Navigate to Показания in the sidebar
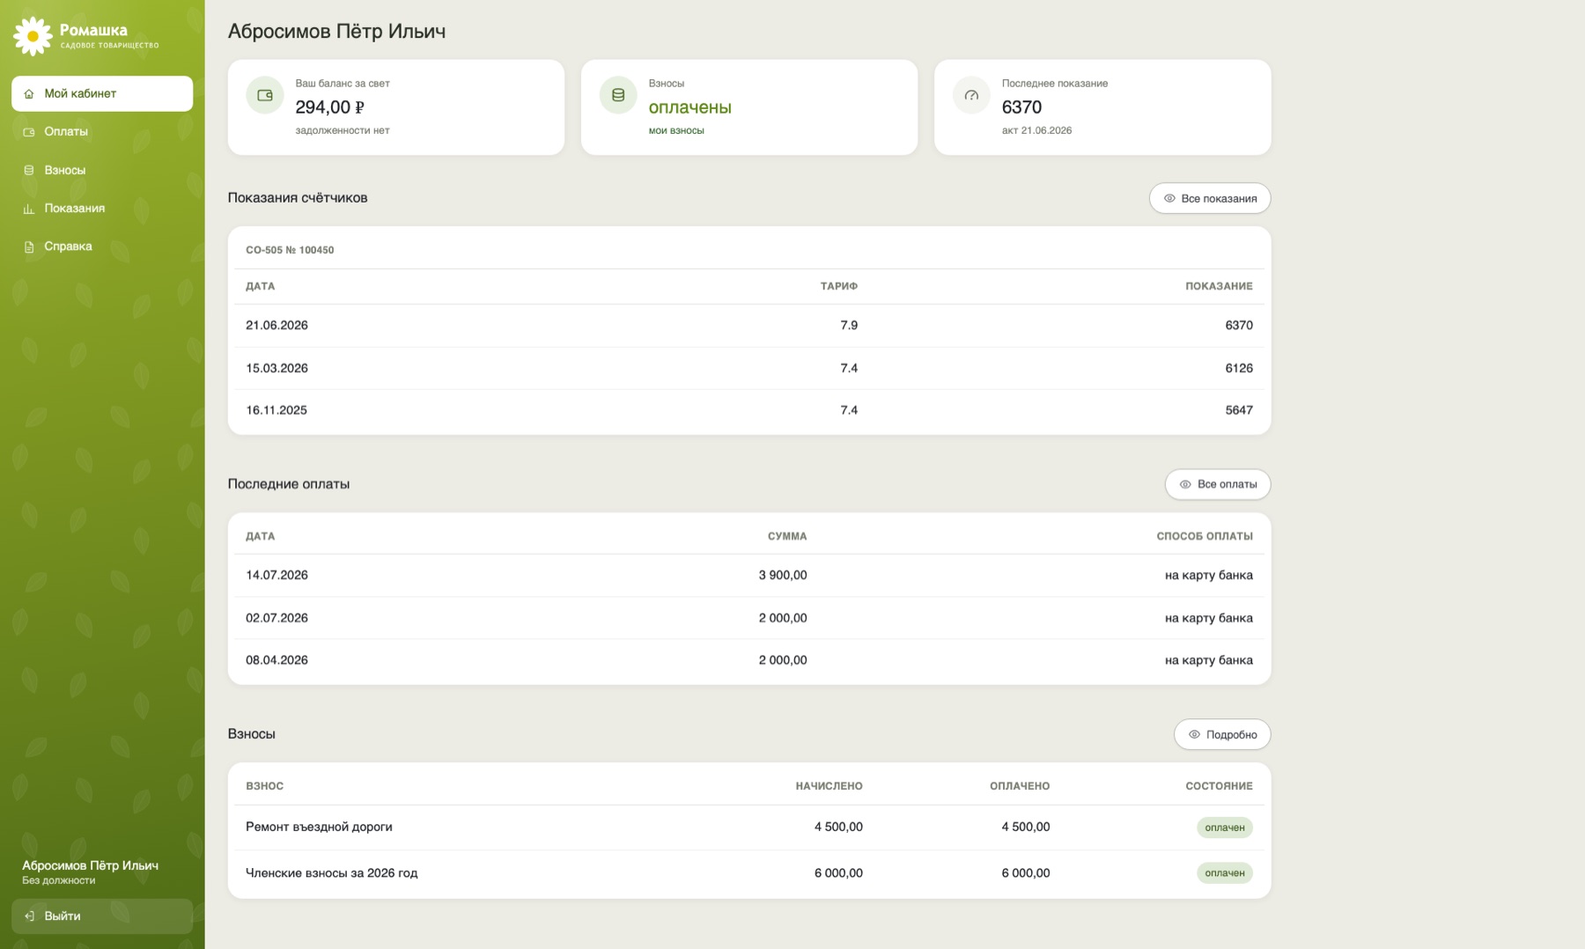The image size is (1585, 949). point(102,209)
